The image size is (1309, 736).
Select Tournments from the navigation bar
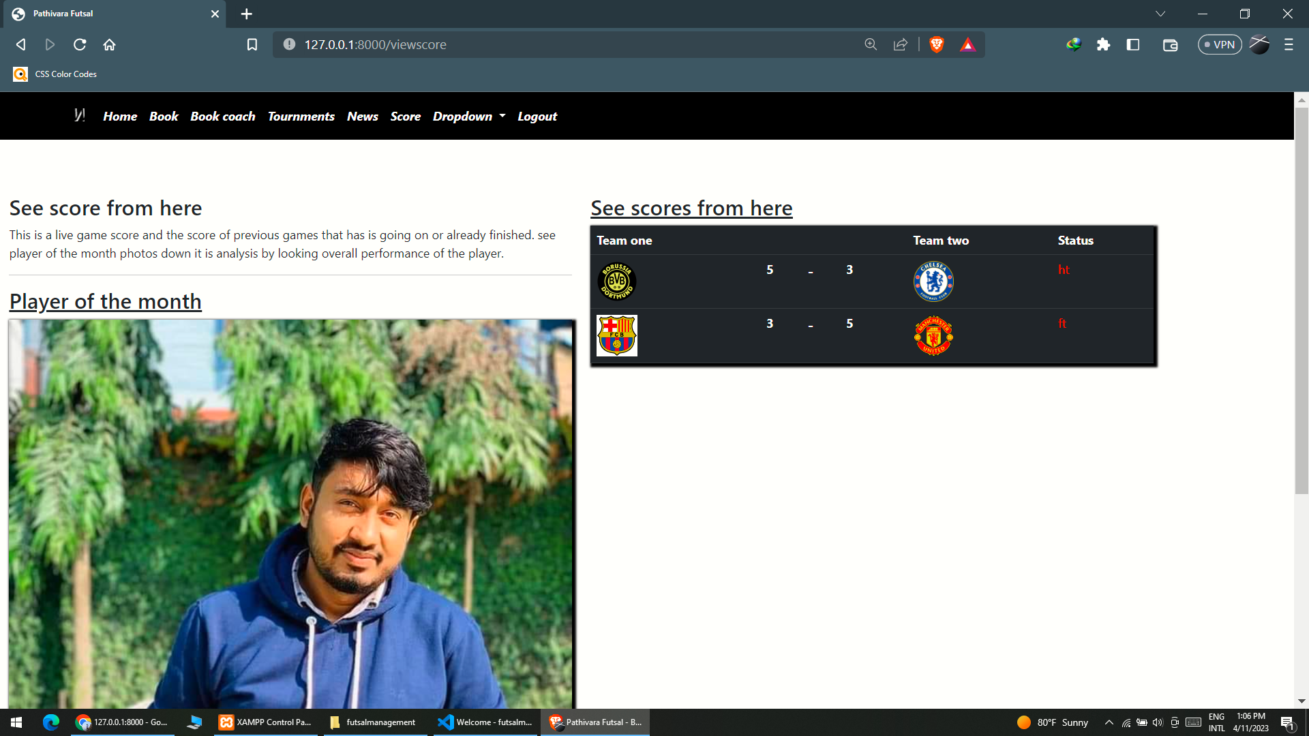(301, 116)
